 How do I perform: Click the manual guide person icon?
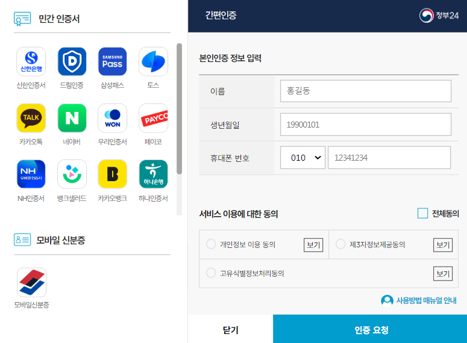[387, 300]
